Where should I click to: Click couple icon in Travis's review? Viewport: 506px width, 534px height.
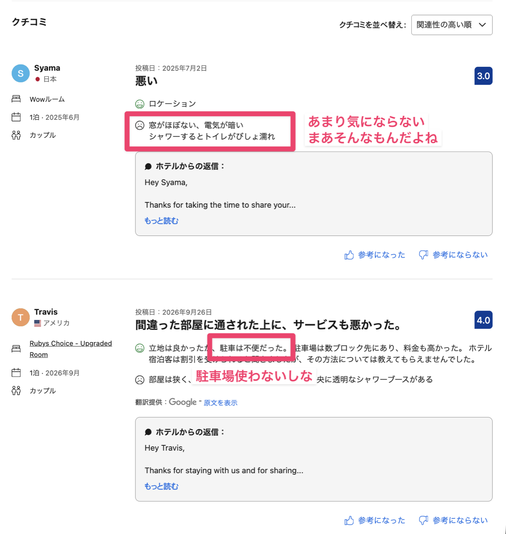(16, 391)
